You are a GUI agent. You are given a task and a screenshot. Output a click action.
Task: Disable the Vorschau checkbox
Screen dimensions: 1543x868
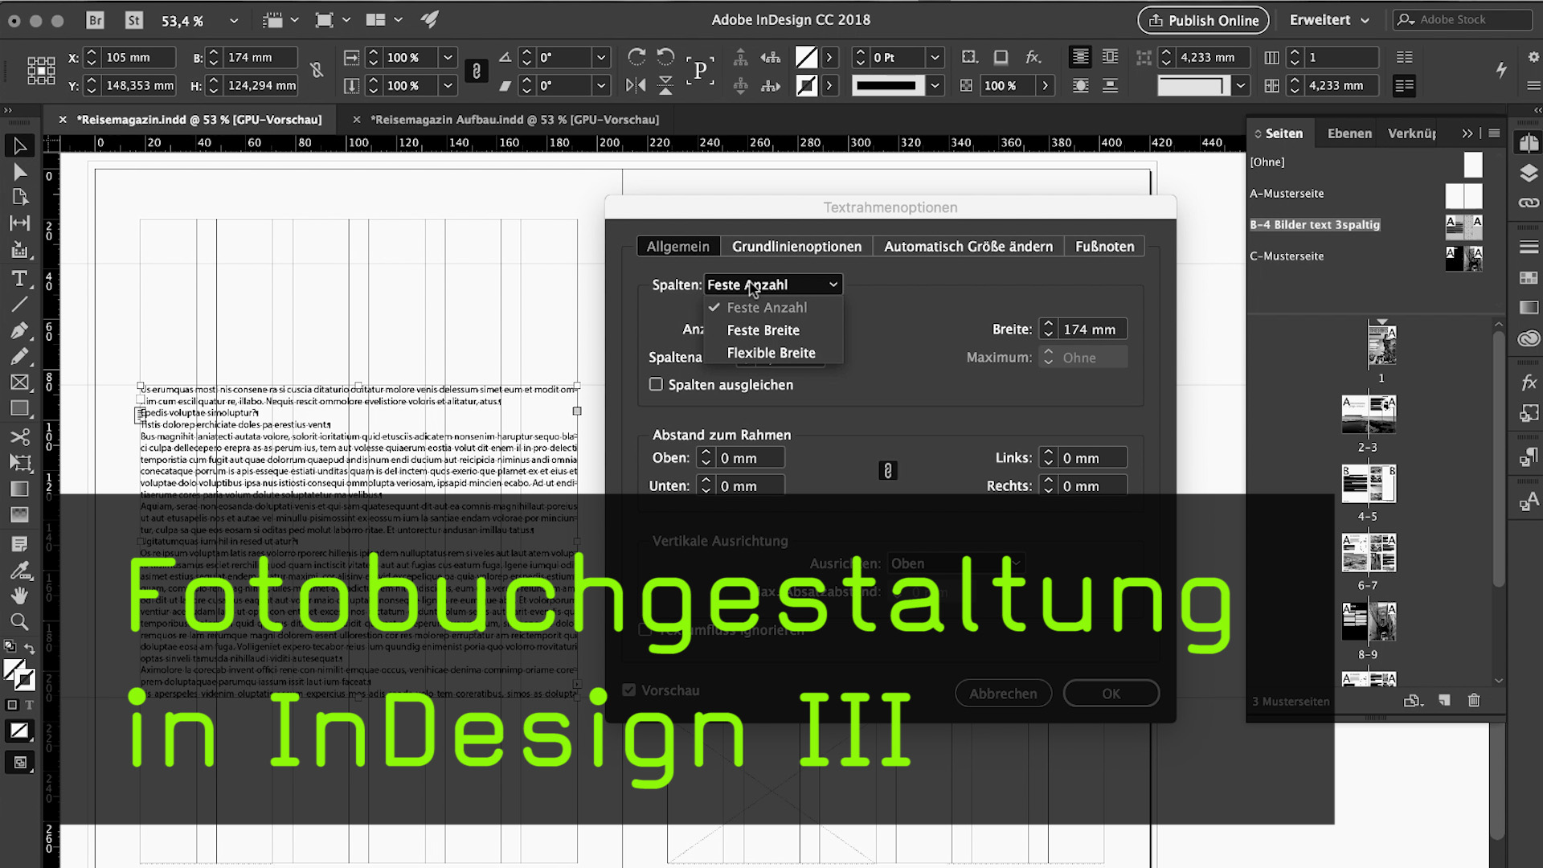[x=628, y=690]
